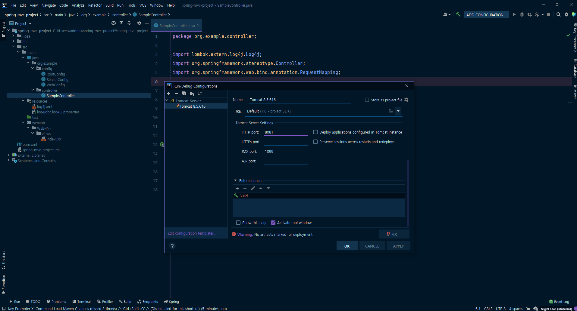Image resolution: width=577 pixels, height=311 pixels.
Task: Browse JRE path folder icon
Action: (391, 111)
